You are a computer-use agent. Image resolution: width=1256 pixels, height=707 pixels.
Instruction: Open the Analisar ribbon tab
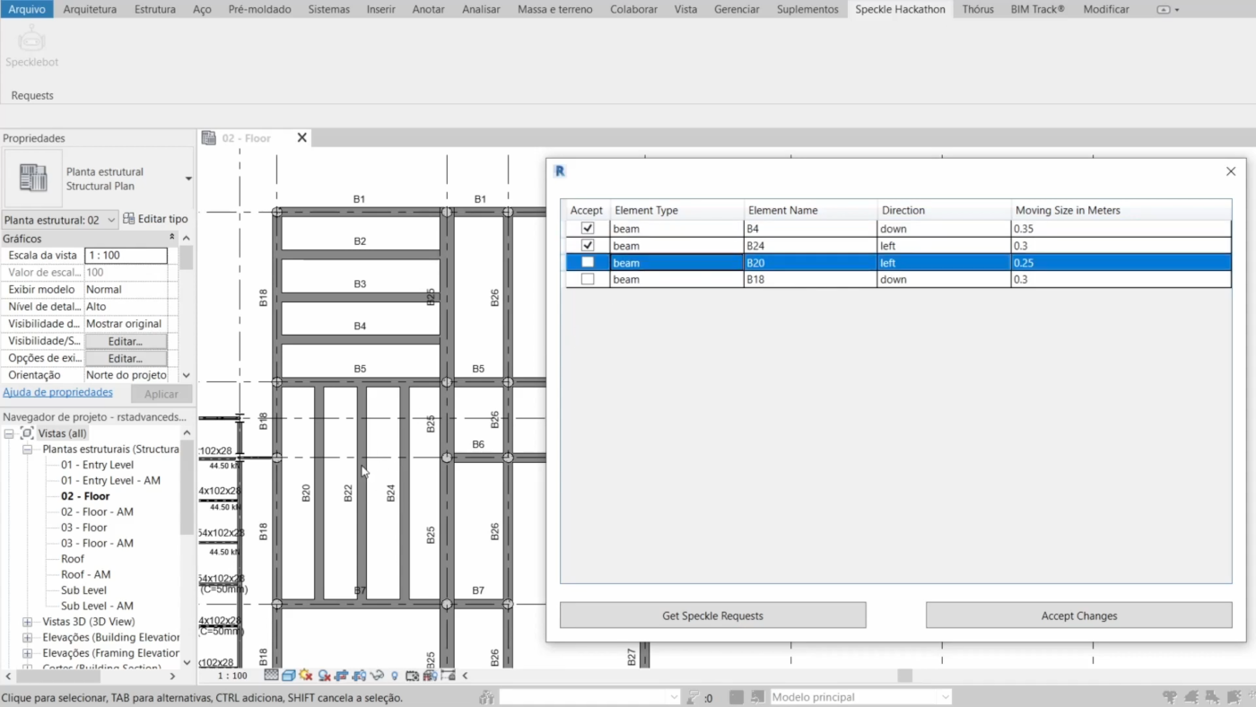coord(481,9)
